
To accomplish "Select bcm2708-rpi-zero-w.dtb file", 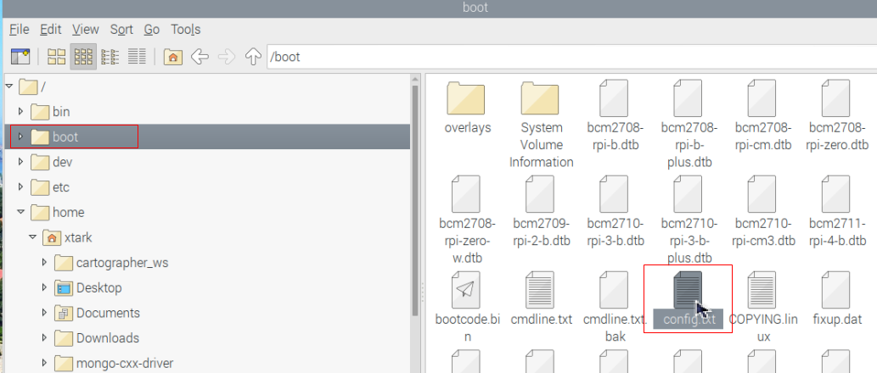I will 466,220.
